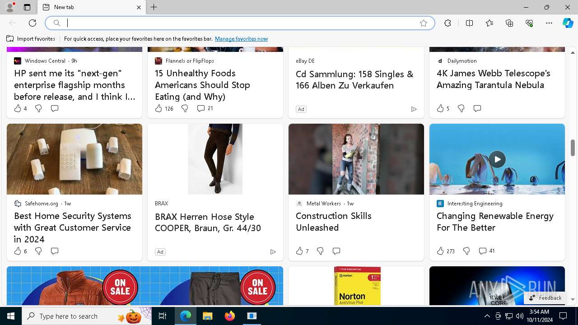
Task: Open Changing Renewable Energy headline
Action: pyautogui.click(x=495, y=222)
